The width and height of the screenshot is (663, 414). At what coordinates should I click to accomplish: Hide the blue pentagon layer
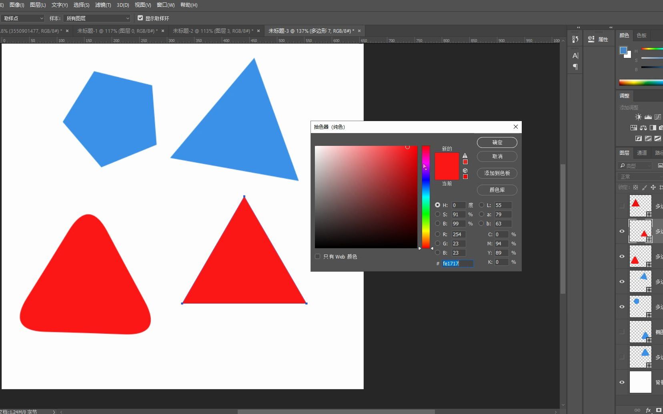(x=622, y=307)
